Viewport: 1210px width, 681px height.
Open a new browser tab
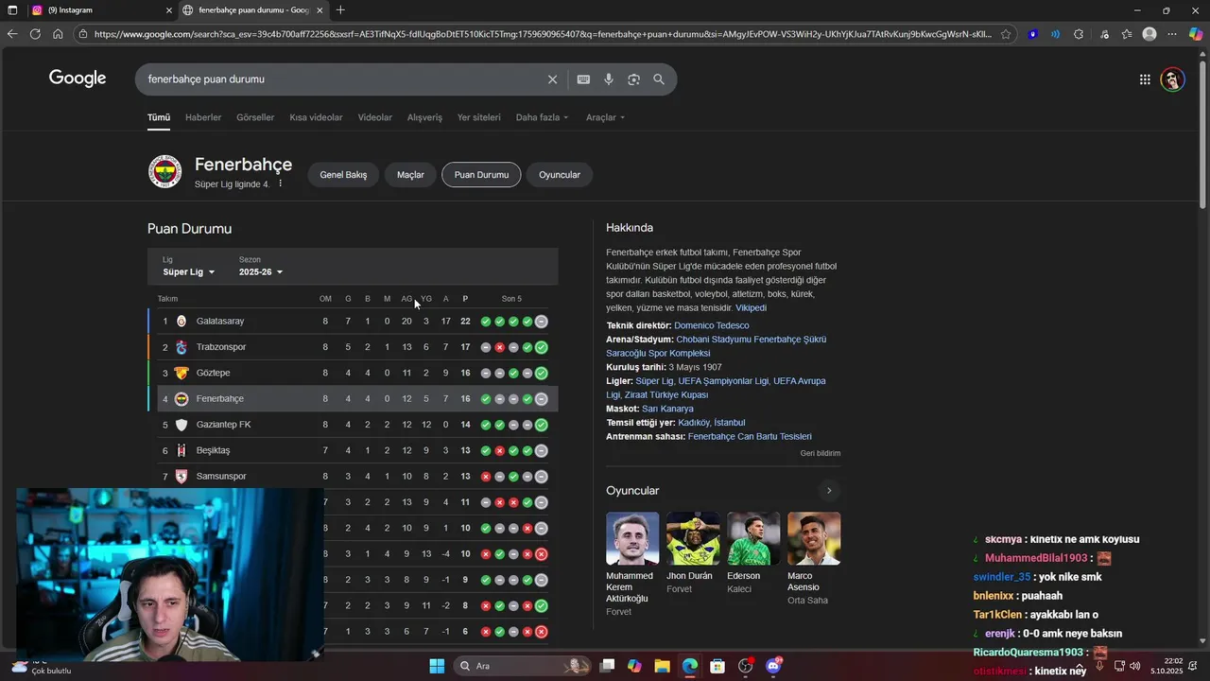(340, 10)
